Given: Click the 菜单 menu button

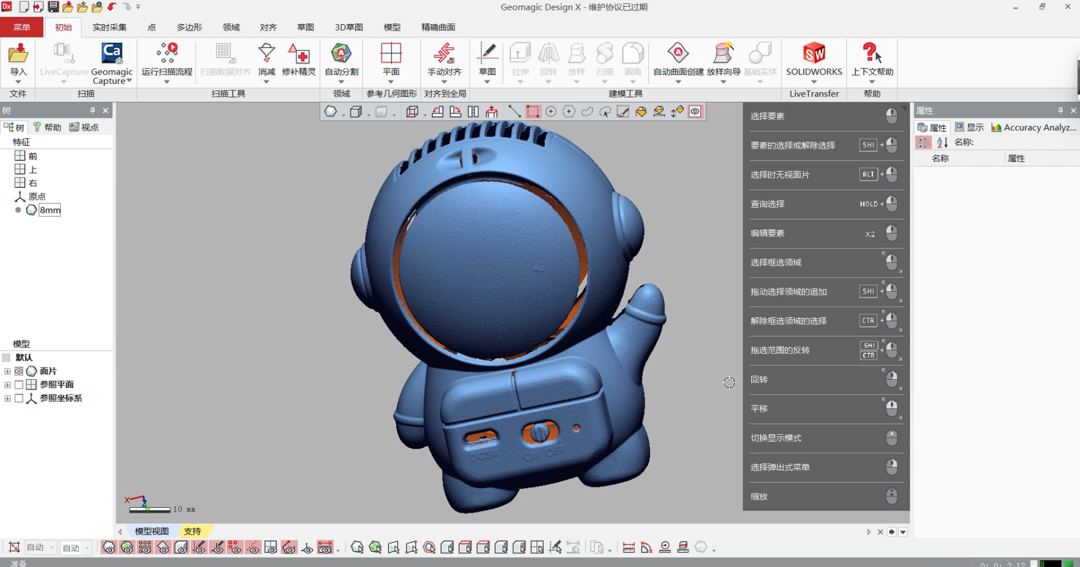Looking at the screenshot, I should [21, 27].
